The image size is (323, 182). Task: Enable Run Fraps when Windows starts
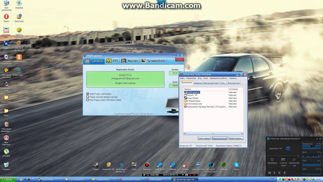click(x=88, y=100)
